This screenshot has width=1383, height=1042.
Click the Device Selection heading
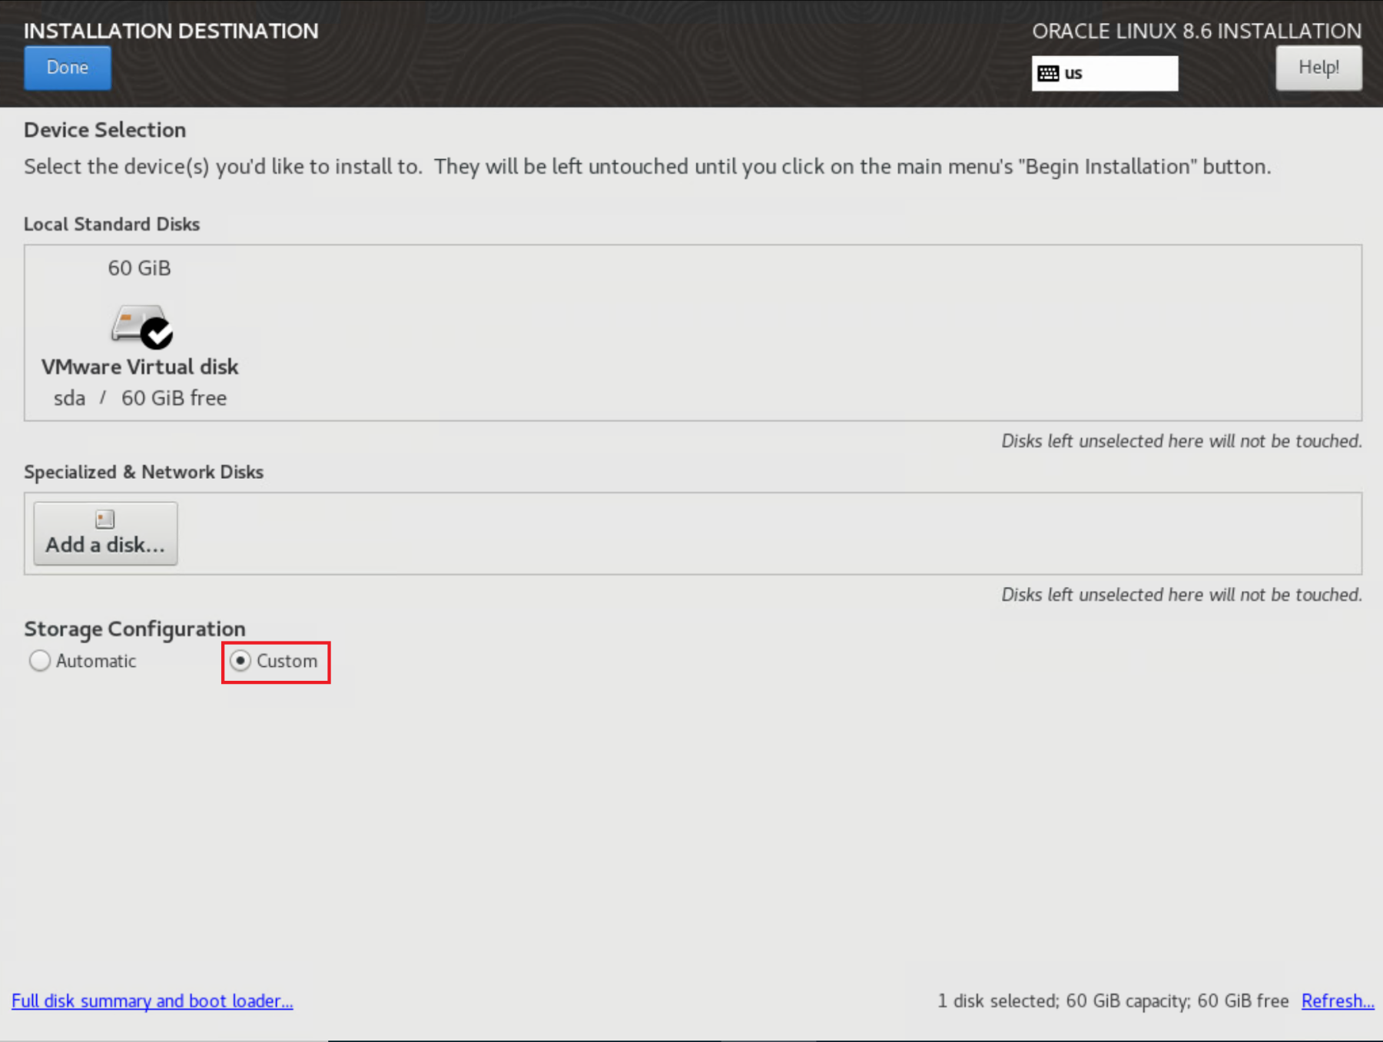click(104, 130)
